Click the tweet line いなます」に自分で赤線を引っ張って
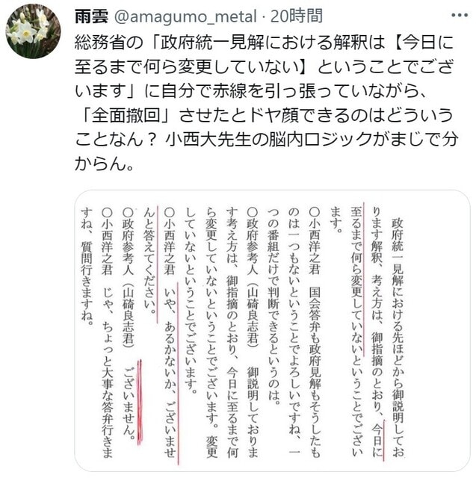The width and height of the screenshot is (476, 478). (250, 91)
